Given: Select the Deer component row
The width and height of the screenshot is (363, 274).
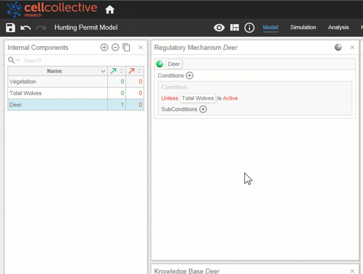Looking at the screenshot, I should click(x=76, y=105).
